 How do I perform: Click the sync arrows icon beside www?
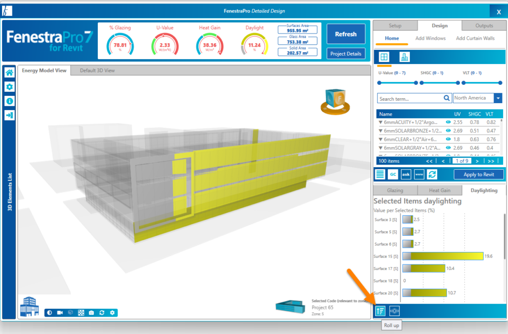coord(432,174)
